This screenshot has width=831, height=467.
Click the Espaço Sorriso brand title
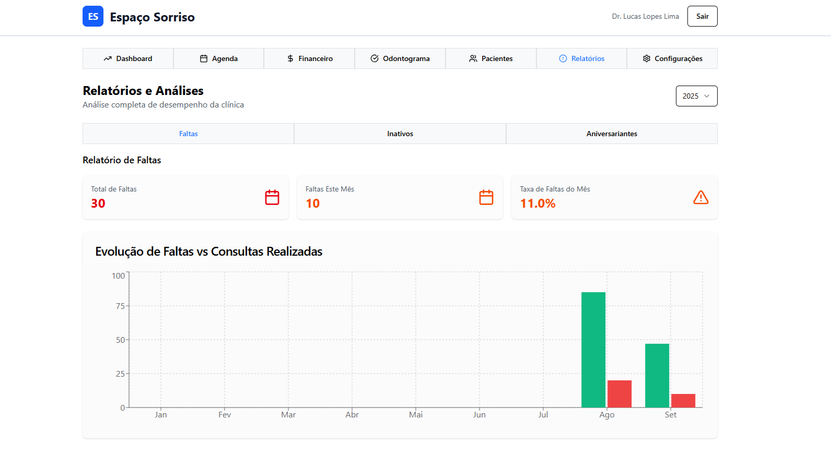(x=152, y=17)
